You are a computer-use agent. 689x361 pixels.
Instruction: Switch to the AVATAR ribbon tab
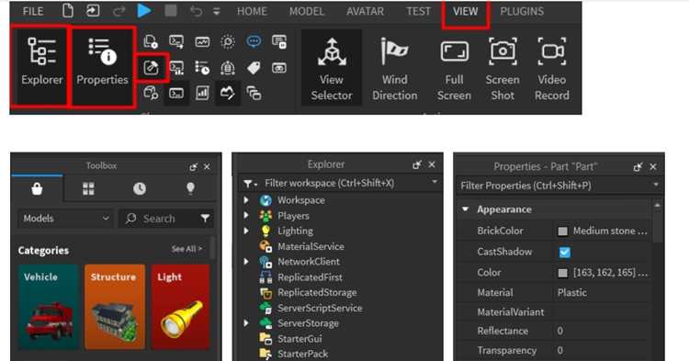click(x=365, y=11)
